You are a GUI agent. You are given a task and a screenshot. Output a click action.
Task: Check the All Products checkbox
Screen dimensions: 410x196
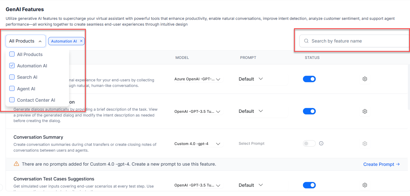pos(12,54)
